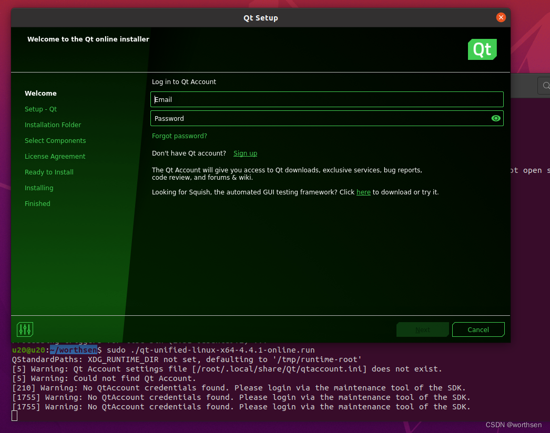Focus the Password input field
The height and width of the screenshot is (433, 550).
327,118
